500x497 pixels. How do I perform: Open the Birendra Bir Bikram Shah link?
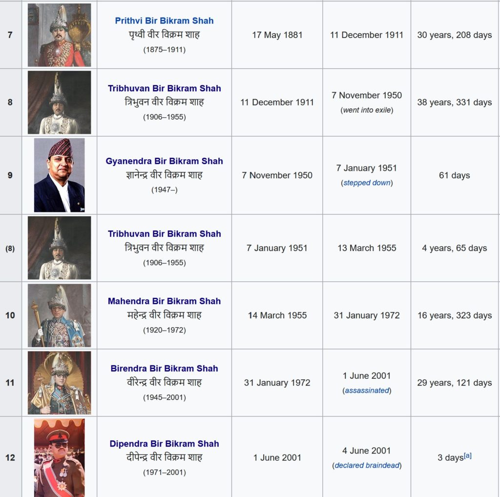164,369
